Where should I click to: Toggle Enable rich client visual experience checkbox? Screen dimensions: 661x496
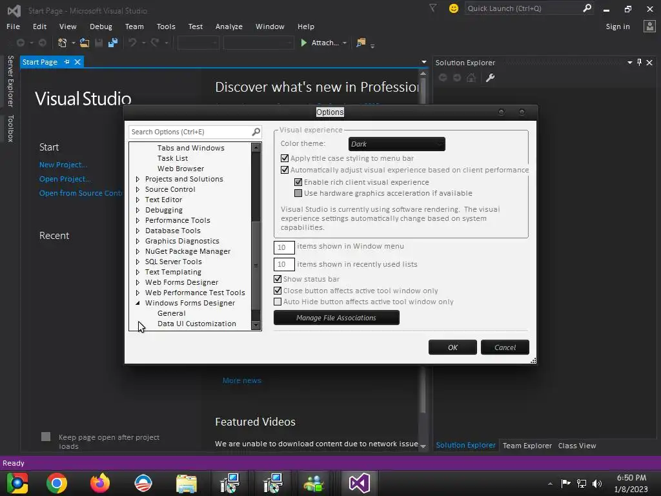(298, 182)
